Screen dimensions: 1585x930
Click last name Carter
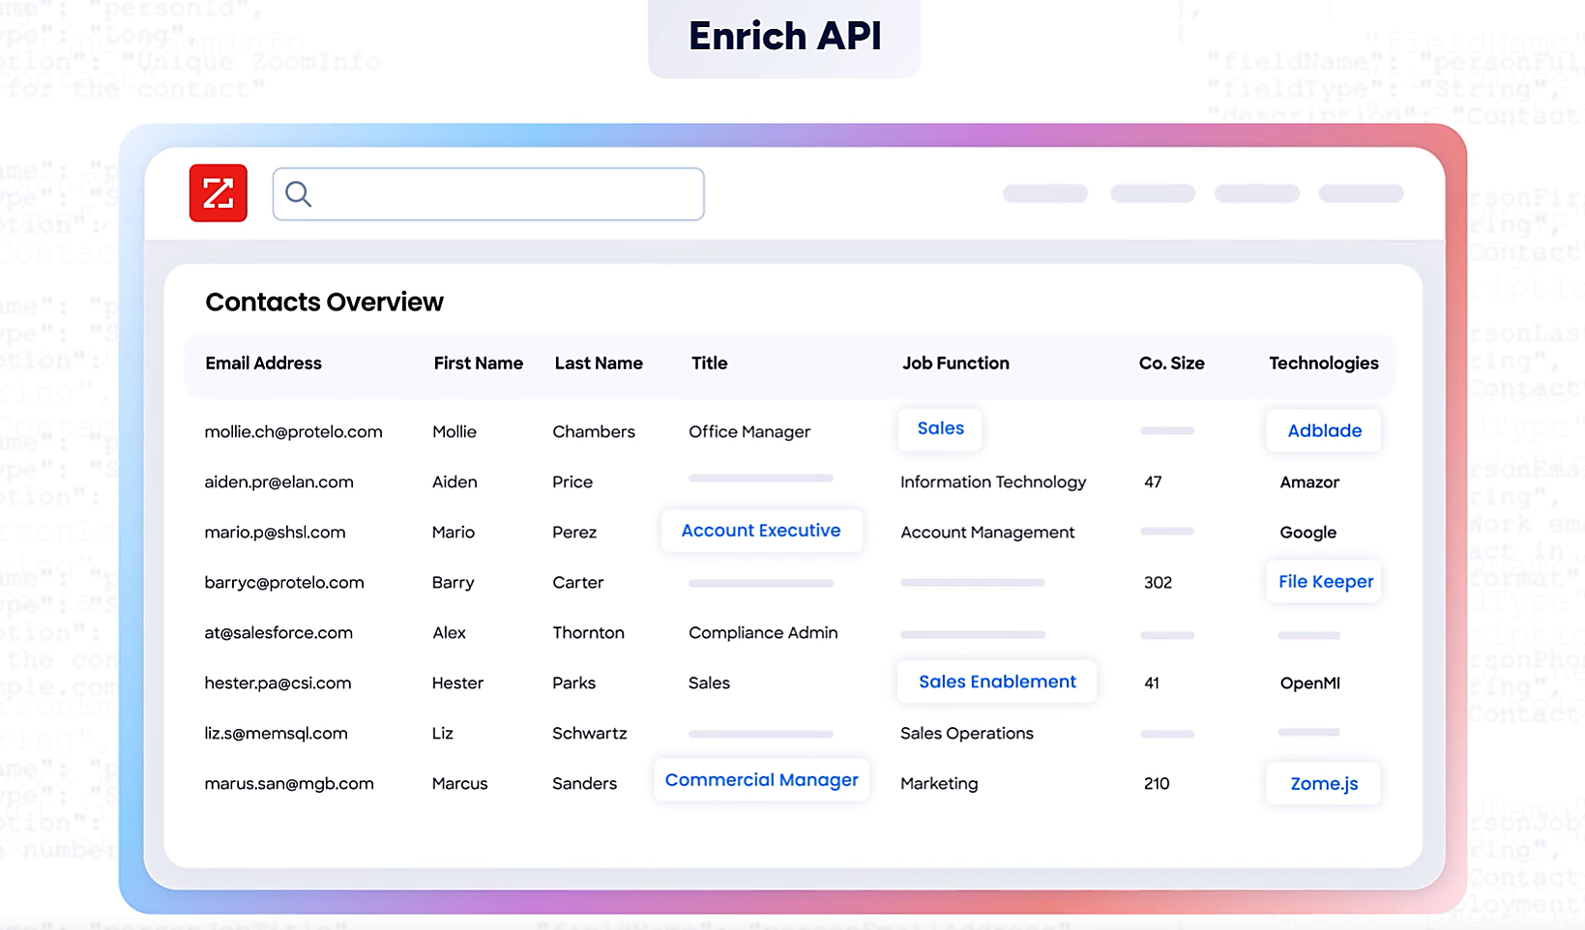click(577, 583)
